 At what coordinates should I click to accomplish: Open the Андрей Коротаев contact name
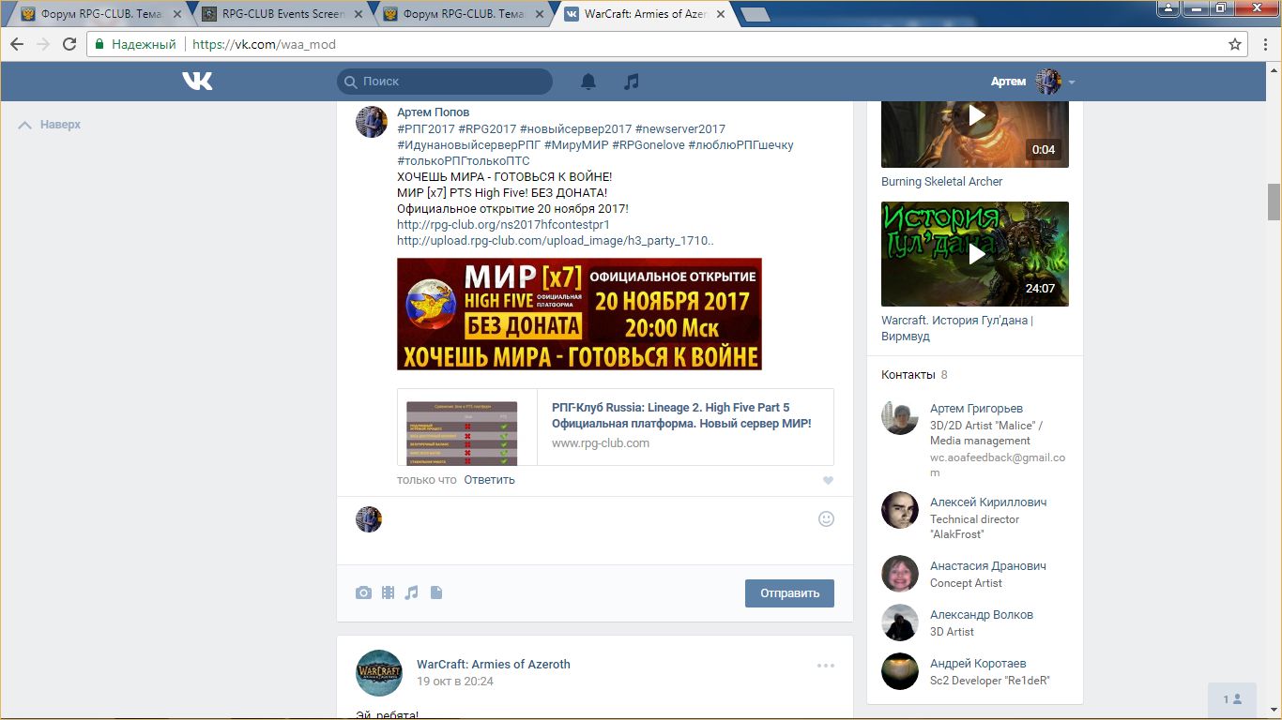(x=978, y=664)
